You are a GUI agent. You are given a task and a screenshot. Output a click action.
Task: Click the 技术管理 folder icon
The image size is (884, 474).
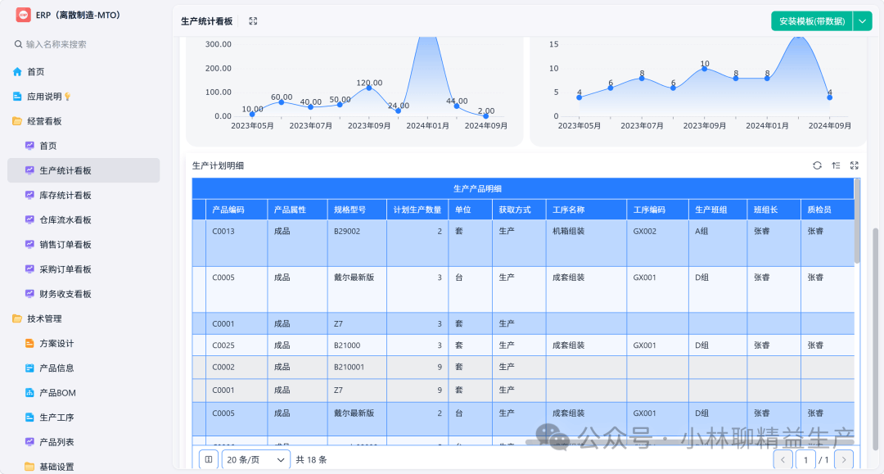point(17,318)
